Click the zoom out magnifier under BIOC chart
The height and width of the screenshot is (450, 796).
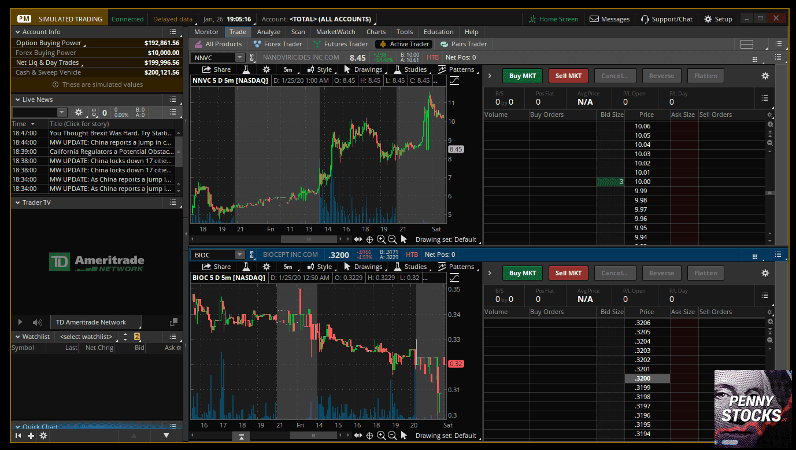(x=392, y=435)
